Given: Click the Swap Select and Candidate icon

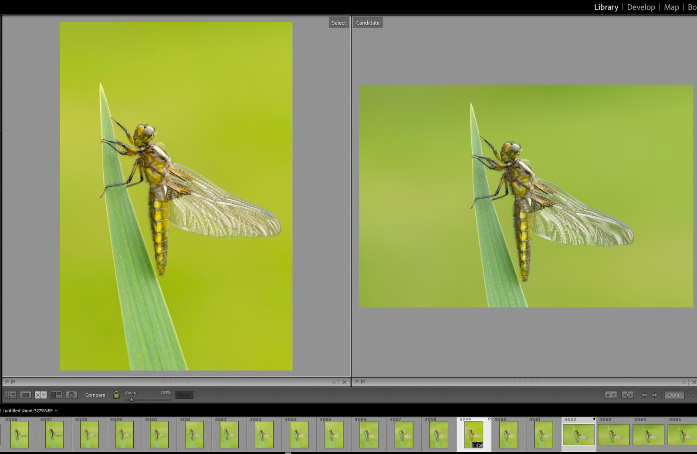Looking at the screenshot, I should [611, 395].
